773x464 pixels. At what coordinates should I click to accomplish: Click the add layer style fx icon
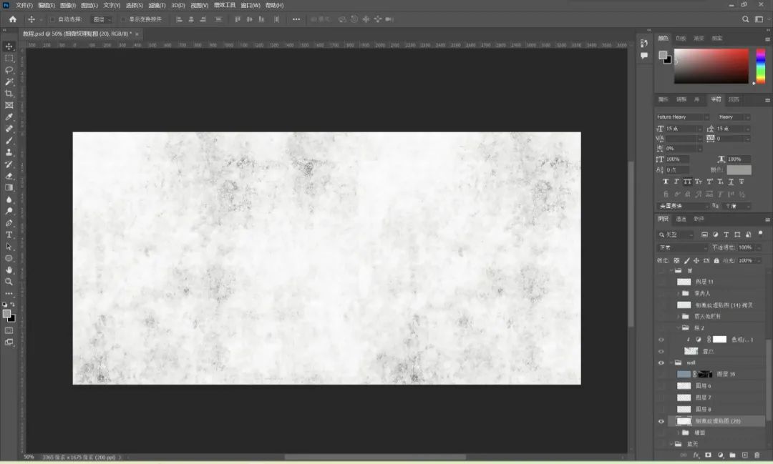[x=696, y=455]
